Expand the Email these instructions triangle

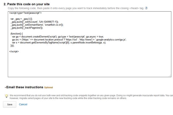(5, 87)
